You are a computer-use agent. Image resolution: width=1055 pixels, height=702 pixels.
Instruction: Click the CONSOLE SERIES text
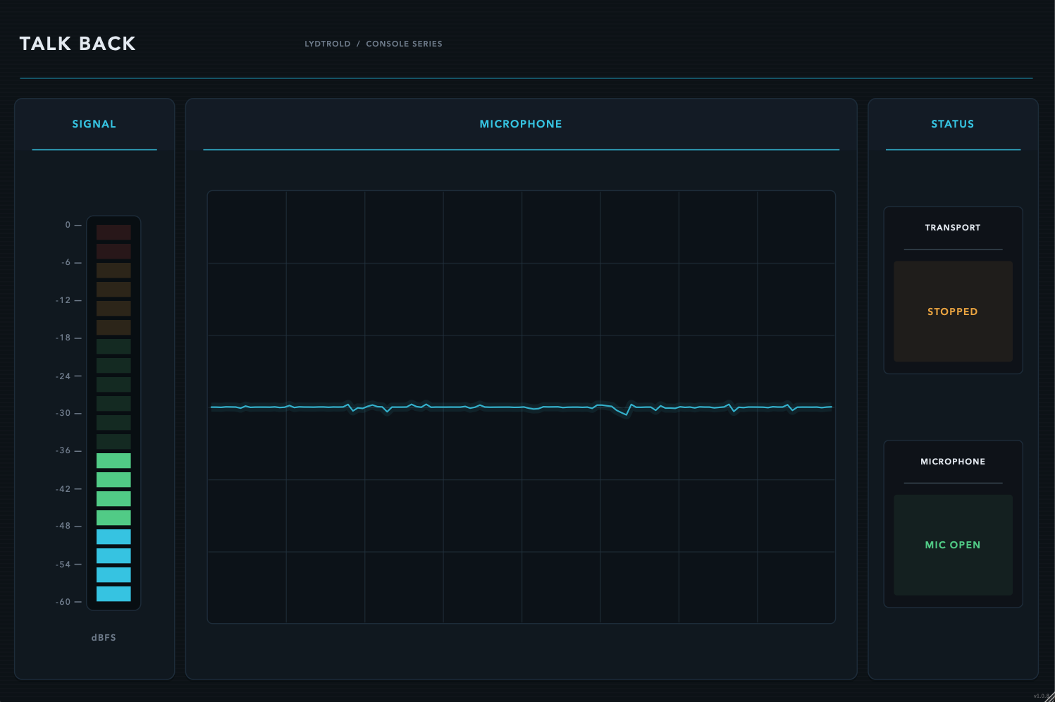[404, 44]
